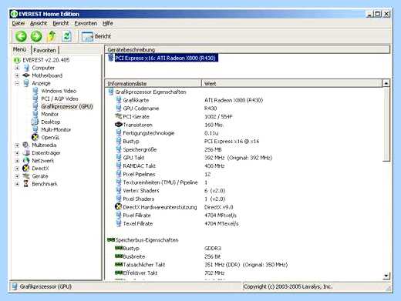Select the DirectX icon in the tree
Screen dimensions: 401x301
point(26,169)
